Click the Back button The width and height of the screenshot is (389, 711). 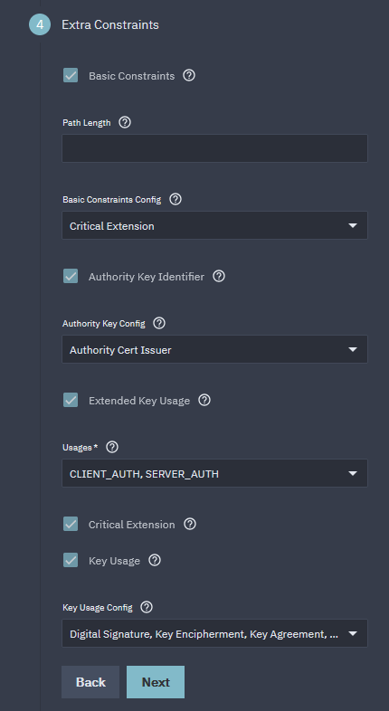[90, 682]
